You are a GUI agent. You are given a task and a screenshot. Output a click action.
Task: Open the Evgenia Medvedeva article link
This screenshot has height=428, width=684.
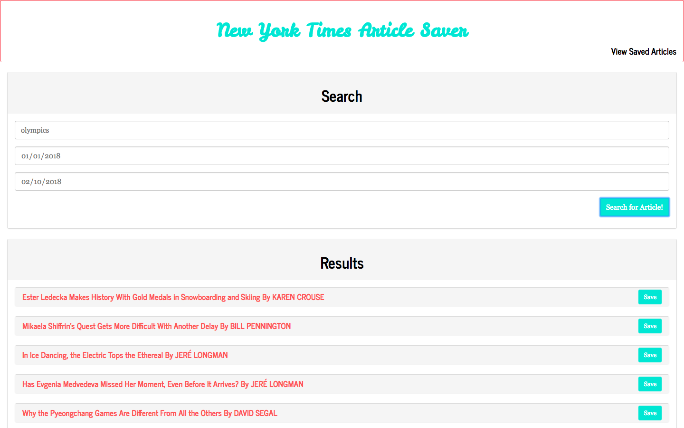click(163, 384)
